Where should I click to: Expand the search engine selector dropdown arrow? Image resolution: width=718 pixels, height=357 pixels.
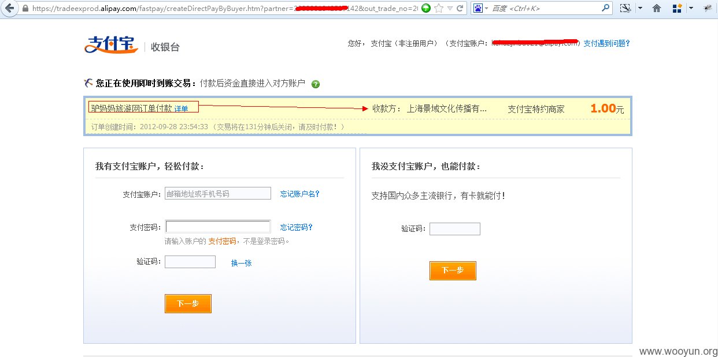coord(487,9)
